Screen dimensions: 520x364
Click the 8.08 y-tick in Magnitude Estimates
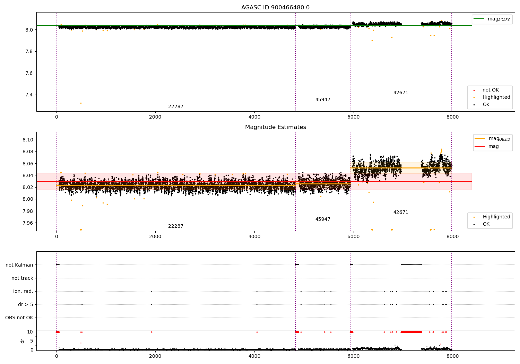click(x=27, y=151)
